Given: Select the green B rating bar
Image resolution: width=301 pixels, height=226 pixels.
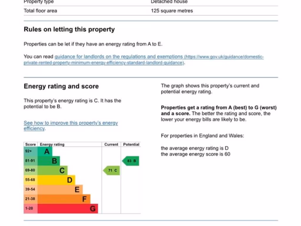Looking at the screenshot, I should [x=49, y=161].
